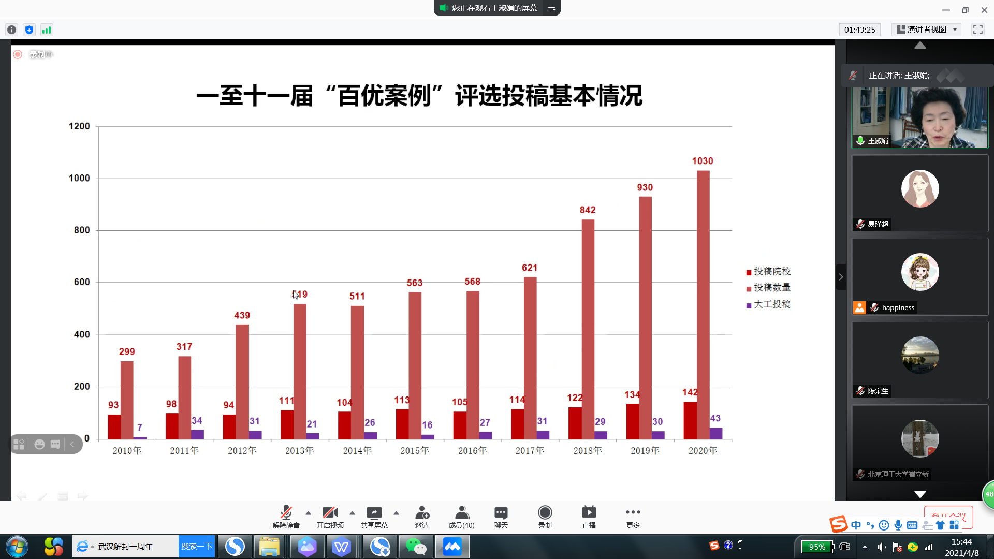Open the Speaker View (演讲者视图) dropdown

point(927,30)
